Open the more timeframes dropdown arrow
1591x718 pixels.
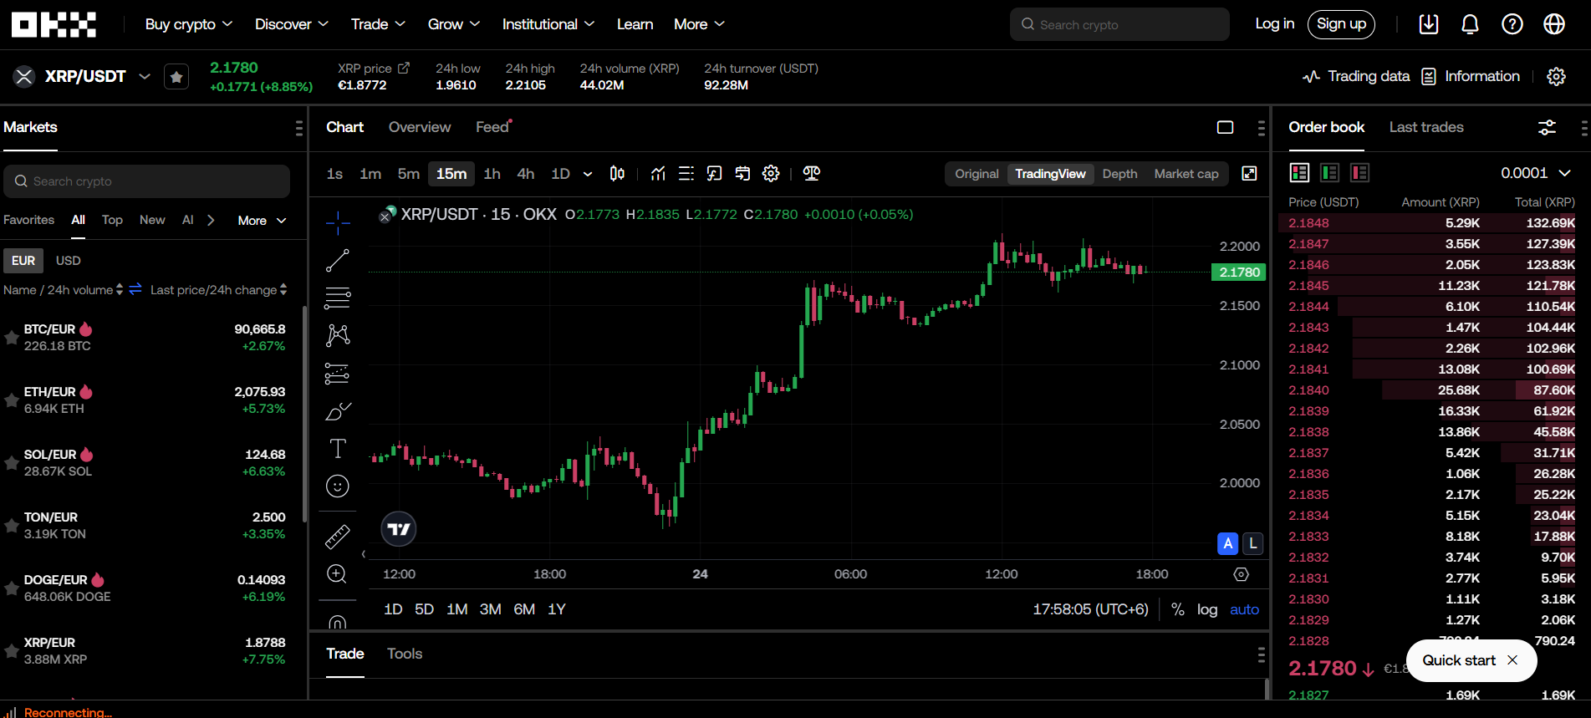pos(588,174)
